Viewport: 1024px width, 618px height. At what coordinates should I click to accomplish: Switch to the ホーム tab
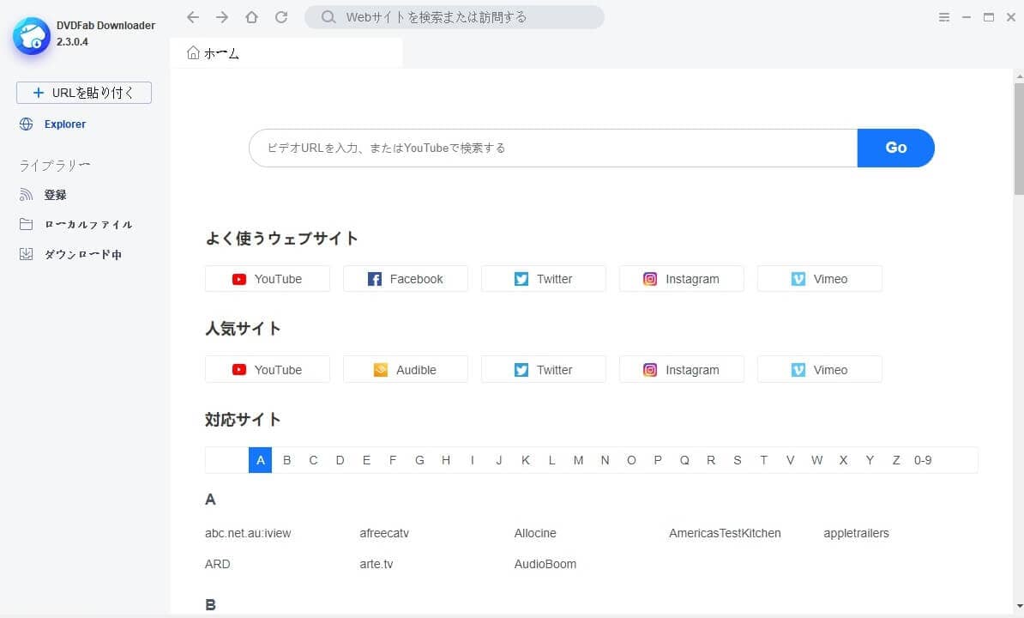click(214, 53)
